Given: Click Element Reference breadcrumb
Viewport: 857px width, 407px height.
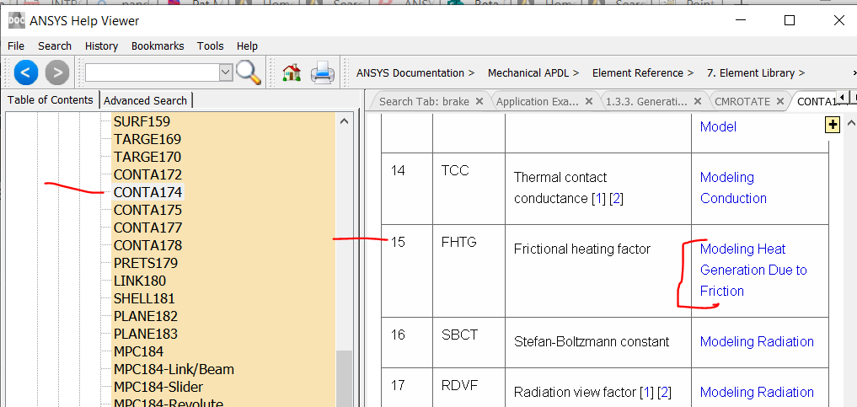Looking at the screenshot, I should coord(638,72).
